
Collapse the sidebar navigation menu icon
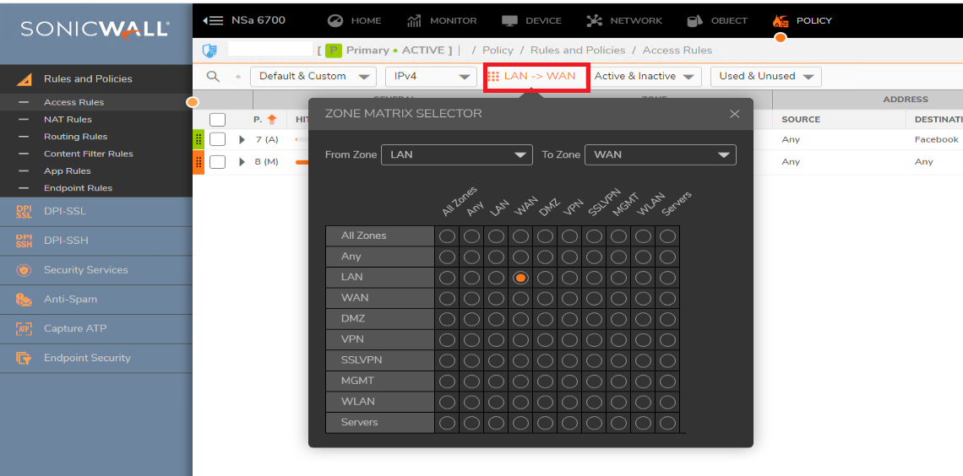tap(213, 20)
